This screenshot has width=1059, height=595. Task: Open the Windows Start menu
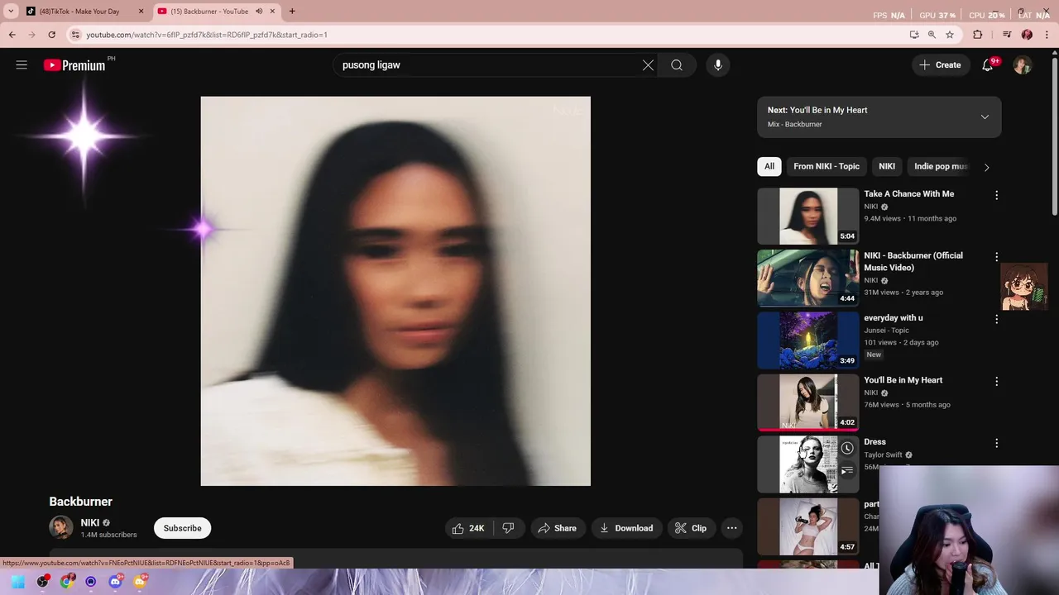coord(18,582)
